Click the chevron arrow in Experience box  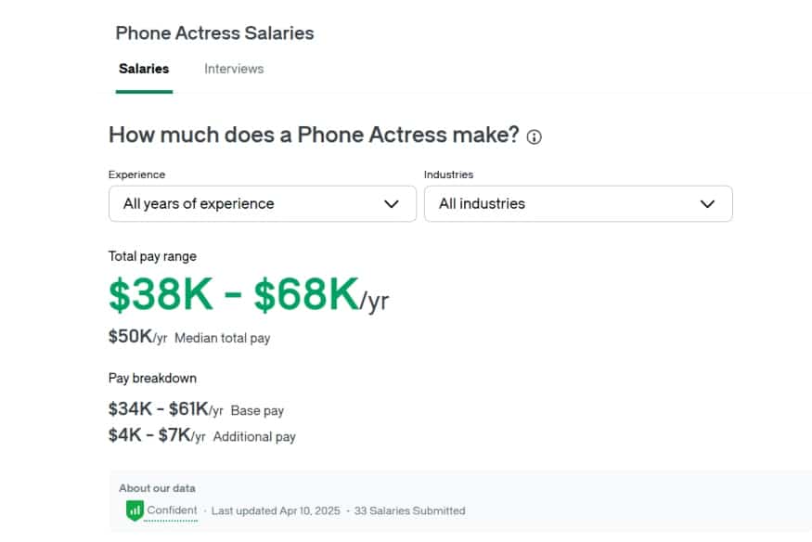pos(392,204)
